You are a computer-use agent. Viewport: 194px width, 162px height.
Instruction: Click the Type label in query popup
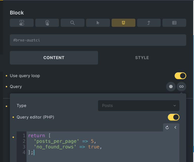21,106
